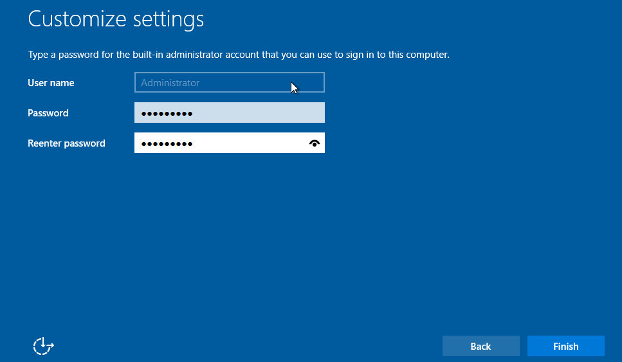Select the "Reenter password" field label

coord(66,143)
